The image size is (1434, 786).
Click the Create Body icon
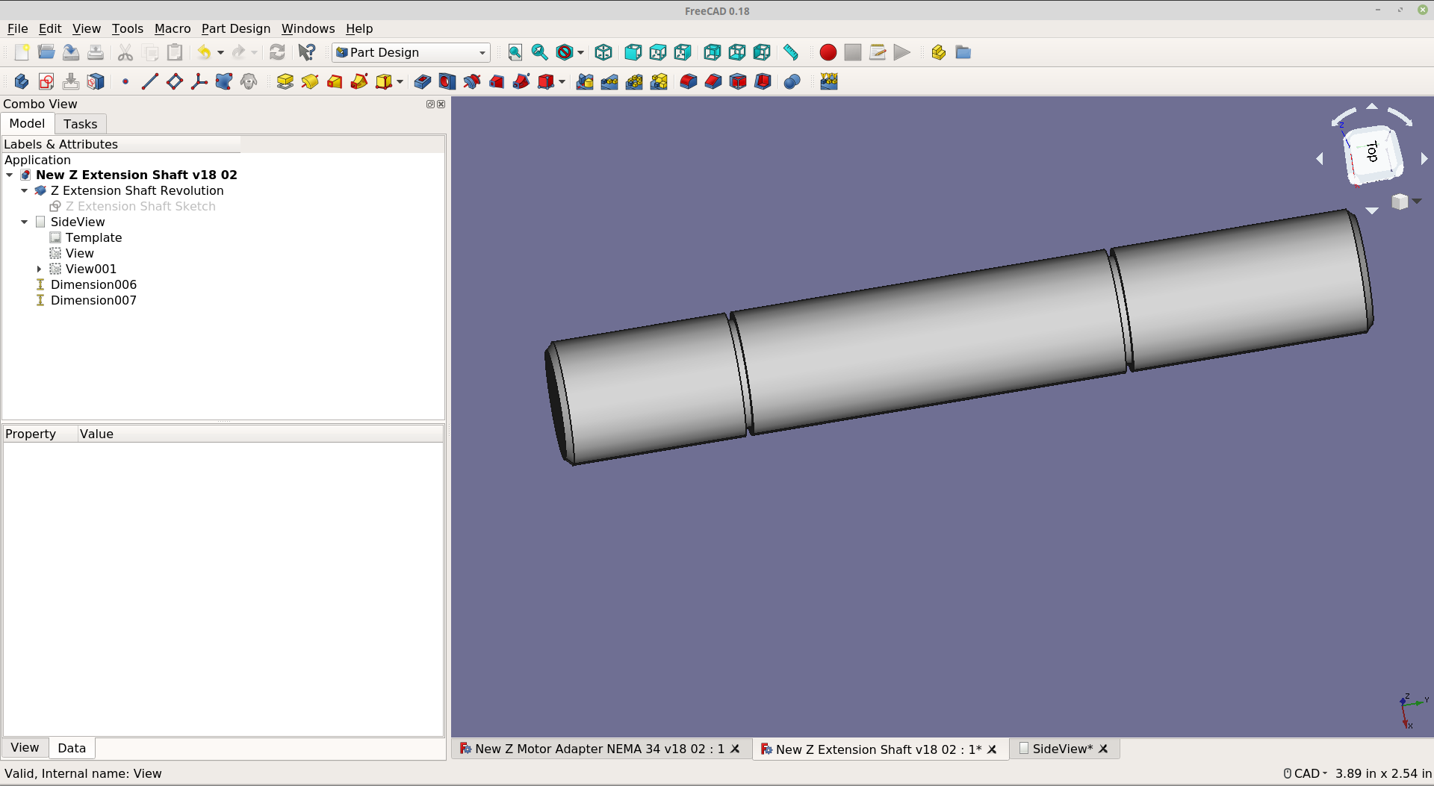pos(22,81)
